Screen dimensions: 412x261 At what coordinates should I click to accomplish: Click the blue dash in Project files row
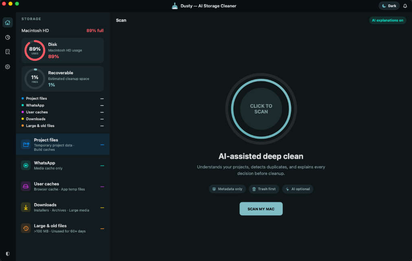coord(102,145)
